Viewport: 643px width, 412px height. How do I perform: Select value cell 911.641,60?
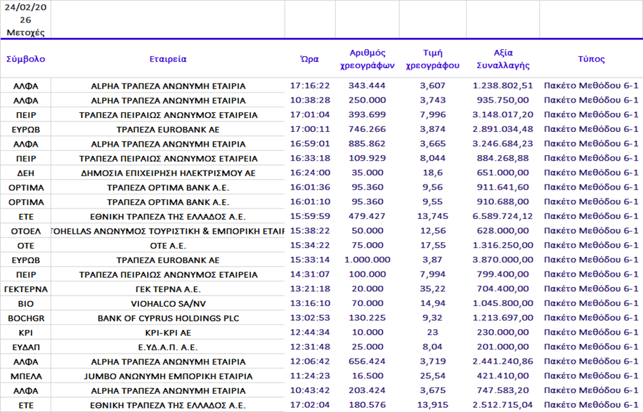(x=502, y=187)
